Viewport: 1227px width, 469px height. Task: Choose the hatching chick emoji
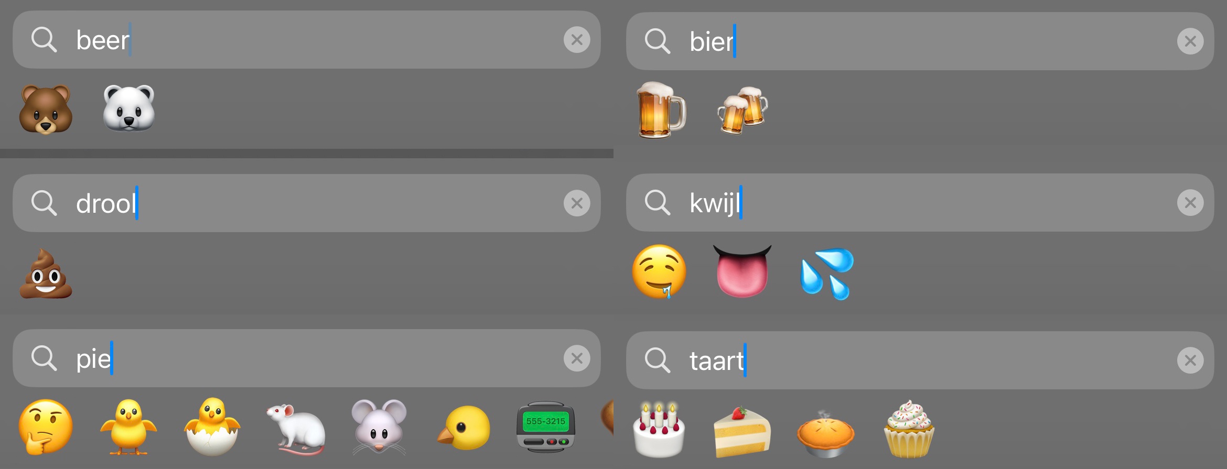click(x=212, y=427)
